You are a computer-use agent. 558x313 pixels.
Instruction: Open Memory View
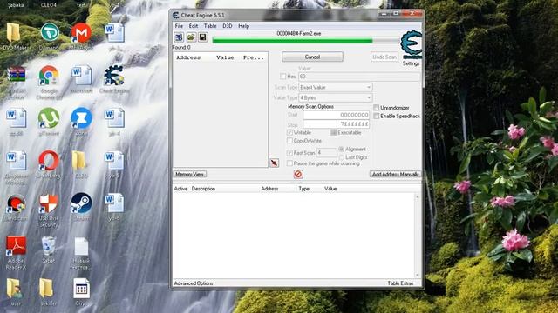[x=190, y=174]
